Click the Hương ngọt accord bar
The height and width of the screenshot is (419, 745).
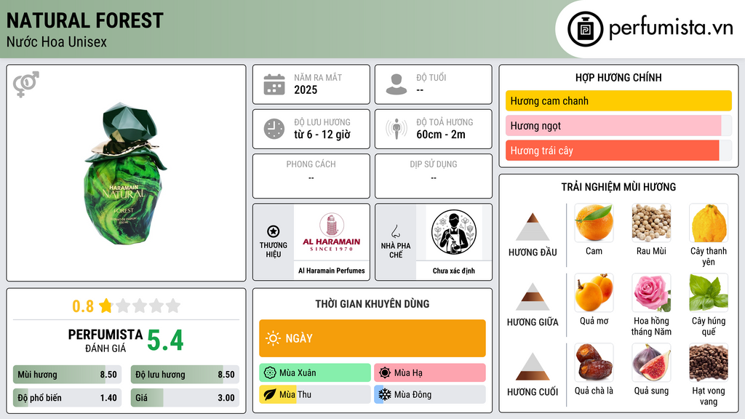click(x=618, y=125)
